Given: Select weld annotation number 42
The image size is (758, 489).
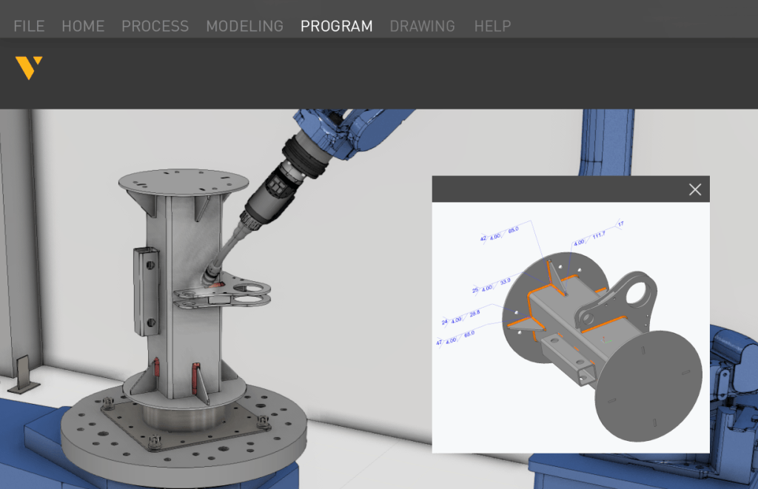Looking at the screenshot, I should click(483, 239).
